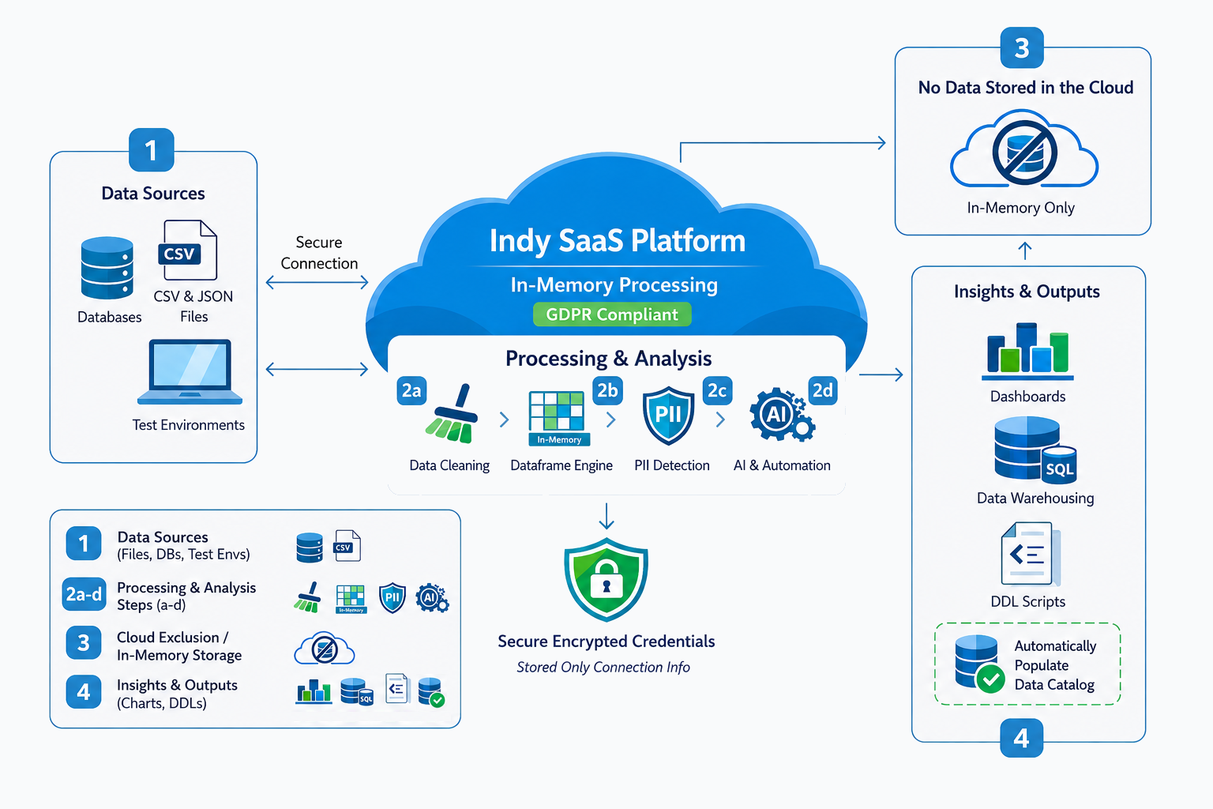Screen dimensions: 1213x809
Task: Select the Data Sources heading in panel 1
Action: tap(153, 194)
